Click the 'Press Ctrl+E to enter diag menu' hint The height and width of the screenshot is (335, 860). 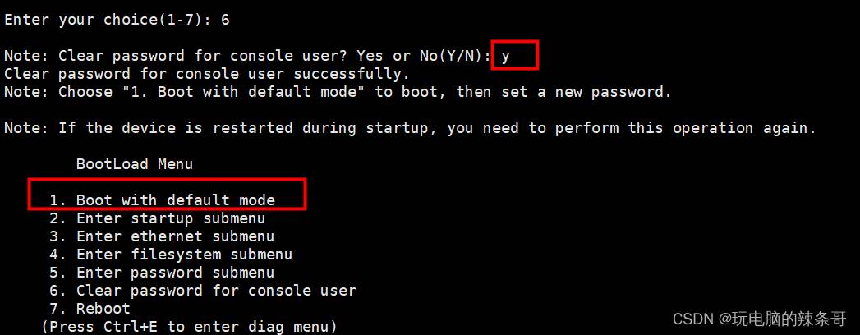click(189, 327)
